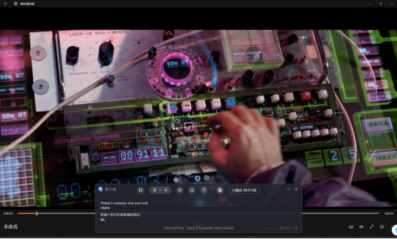The height and width of the screenshot is (239, 397).
Task: Open the floating assistant bubble at corner
Action: (395, 230)
